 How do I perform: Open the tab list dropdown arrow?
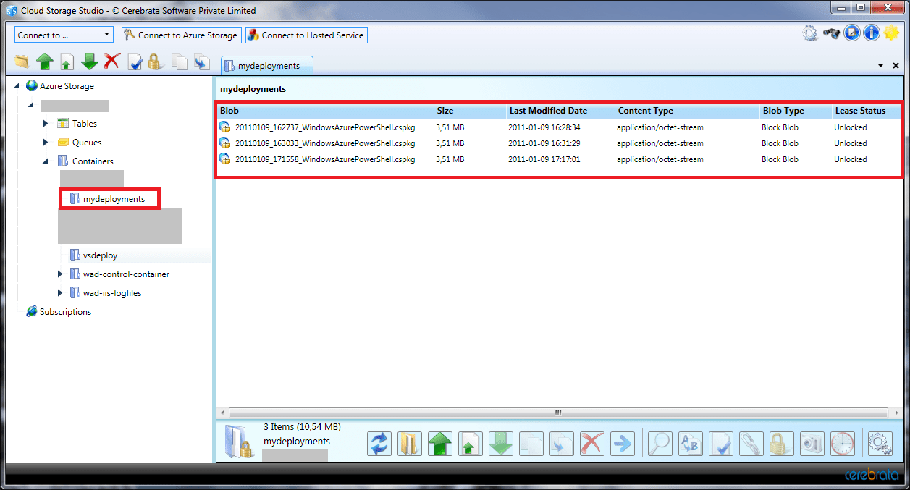[x=881, y=66]
